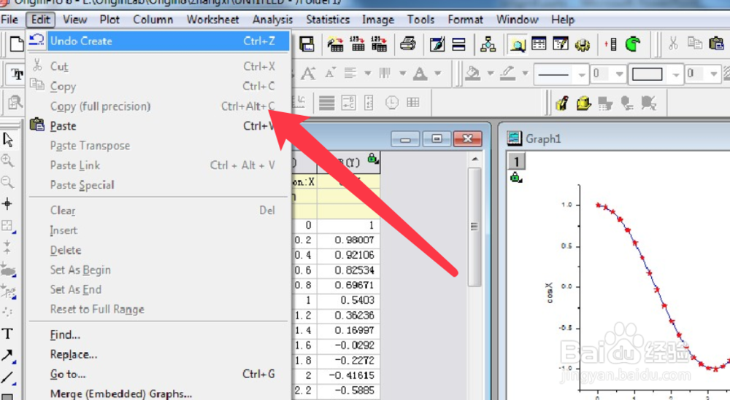Click the Font Color A icon
The width and height of the screenshot is (730, 400).
click(x=420, y=74)
